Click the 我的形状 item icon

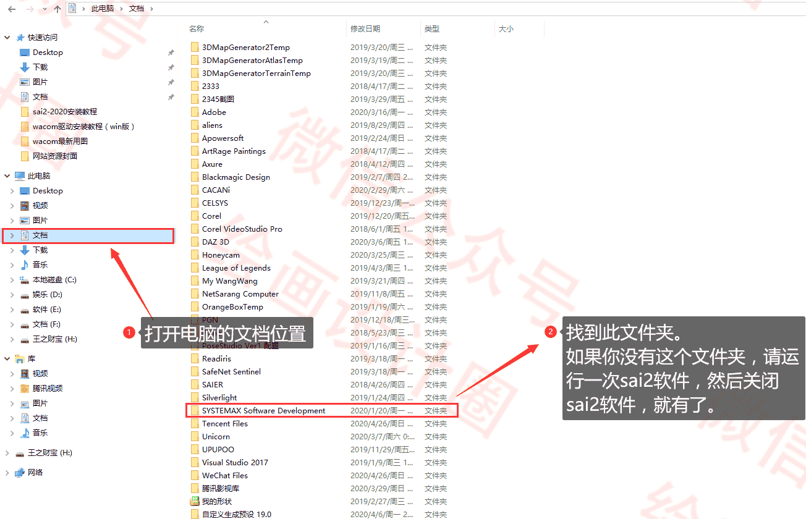tap(195, 502)
